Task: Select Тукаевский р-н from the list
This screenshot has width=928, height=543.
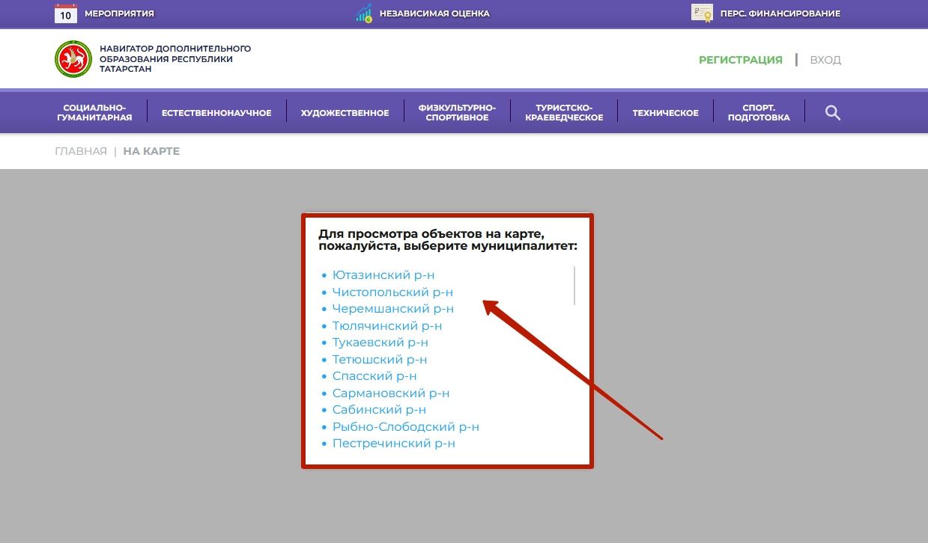Action: point(380,343)
